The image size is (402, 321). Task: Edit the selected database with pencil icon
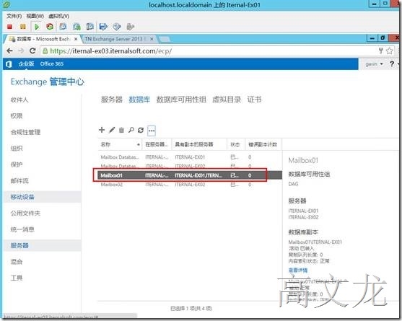coord(112,130)
